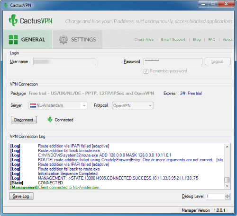Open the SETTINGS tab

pyautogui.click(x=77, y=39)
